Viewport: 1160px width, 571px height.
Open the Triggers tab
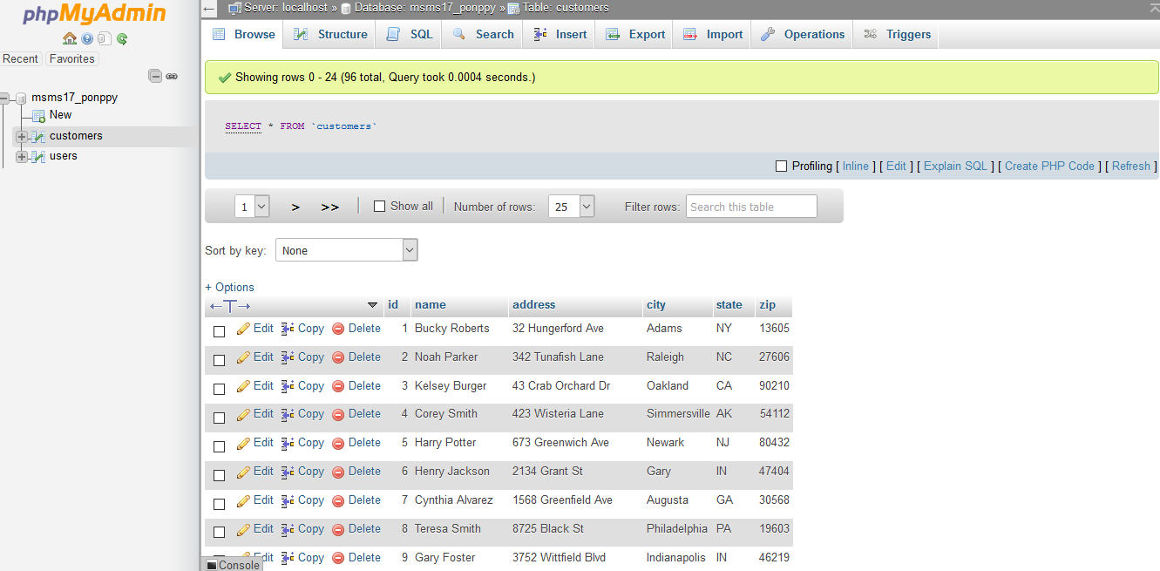tap(898, 34)
